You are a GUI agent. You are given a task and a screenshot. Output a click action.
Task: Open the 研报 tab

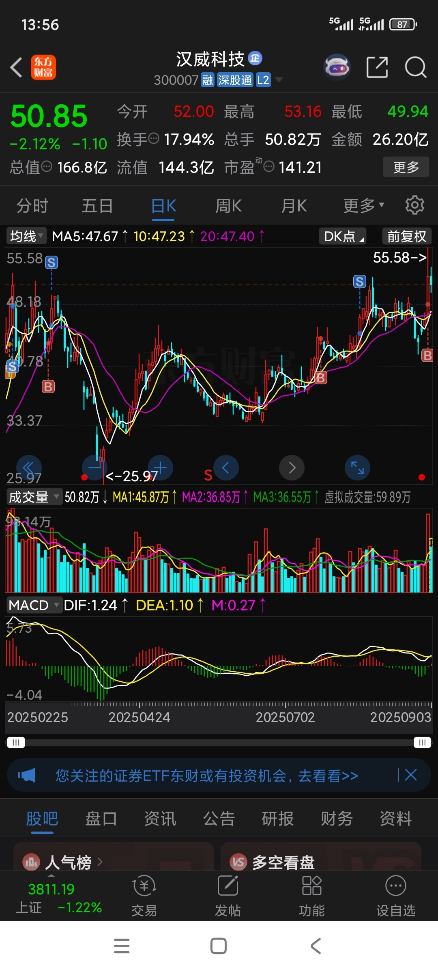pos(278,819)
